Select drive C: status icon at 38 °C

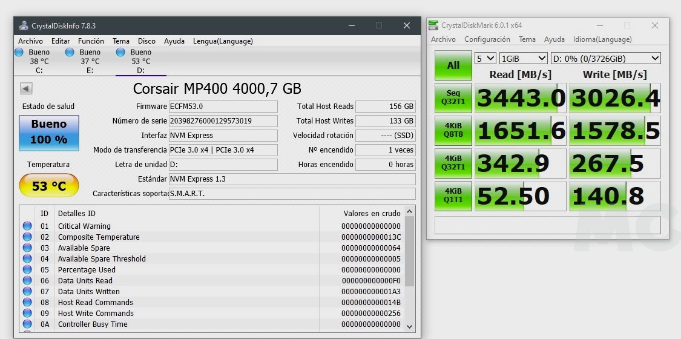pos(19,53)
